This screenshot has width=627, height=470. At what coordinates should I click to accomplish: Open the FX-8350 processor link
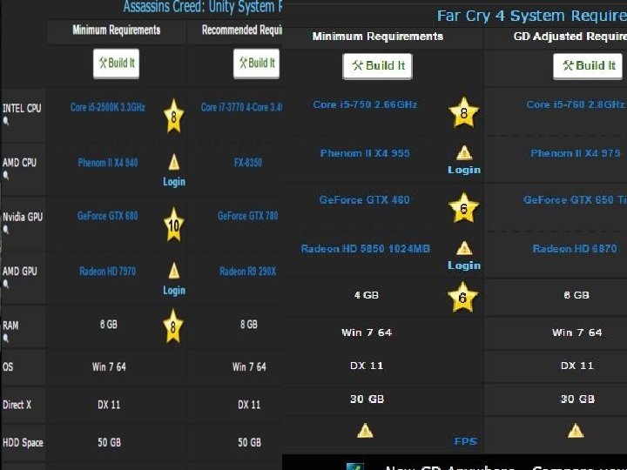coord(248,163)
